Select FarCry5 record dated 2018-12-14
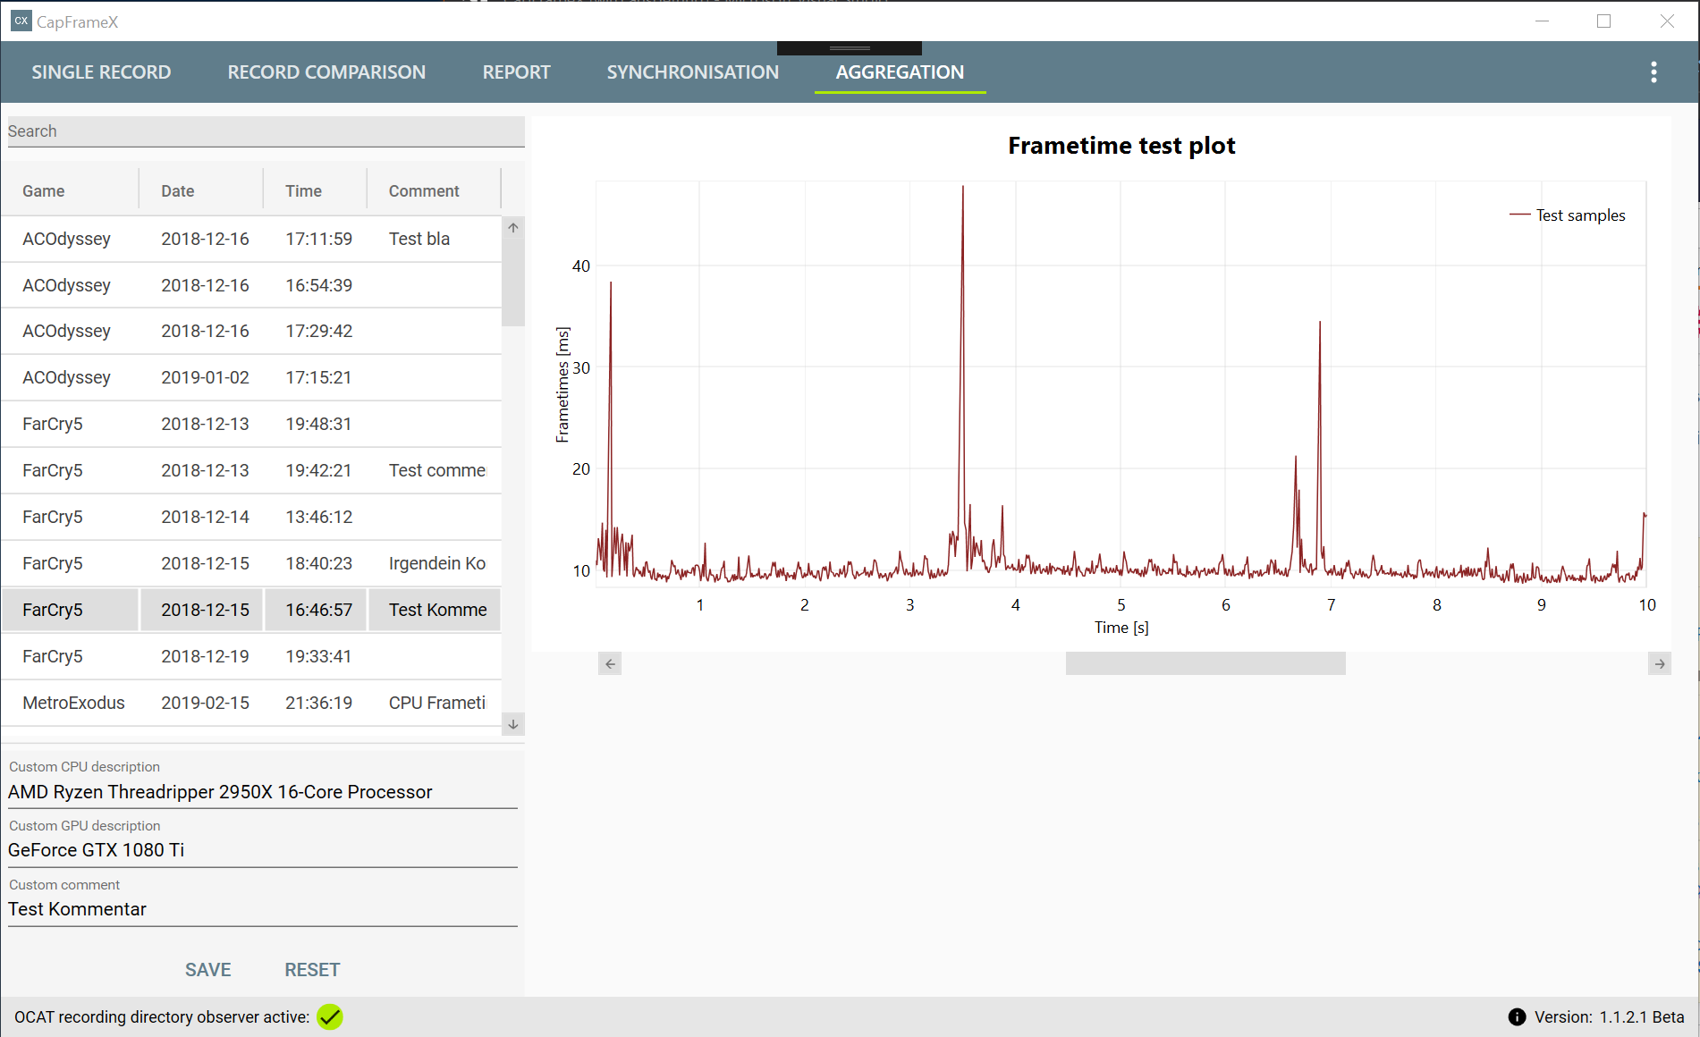Image resolution: width=1700 pixels, height=1037 pixels. click(251, 517)
